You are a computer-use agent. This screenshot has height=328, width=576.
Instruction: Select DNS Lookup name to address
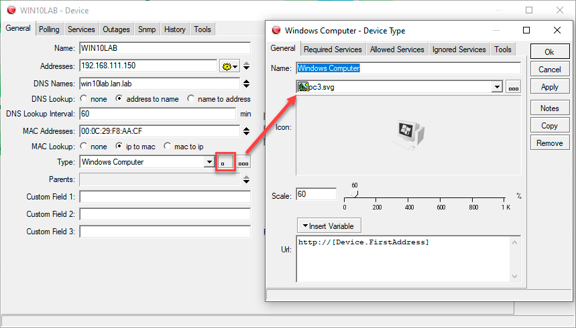click(190, 98)
